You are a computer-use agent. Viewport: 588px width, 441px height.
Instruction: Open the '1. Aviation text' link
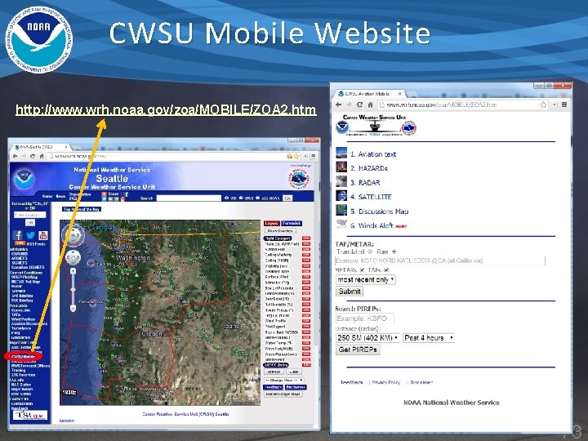click(x=373, y=154)
